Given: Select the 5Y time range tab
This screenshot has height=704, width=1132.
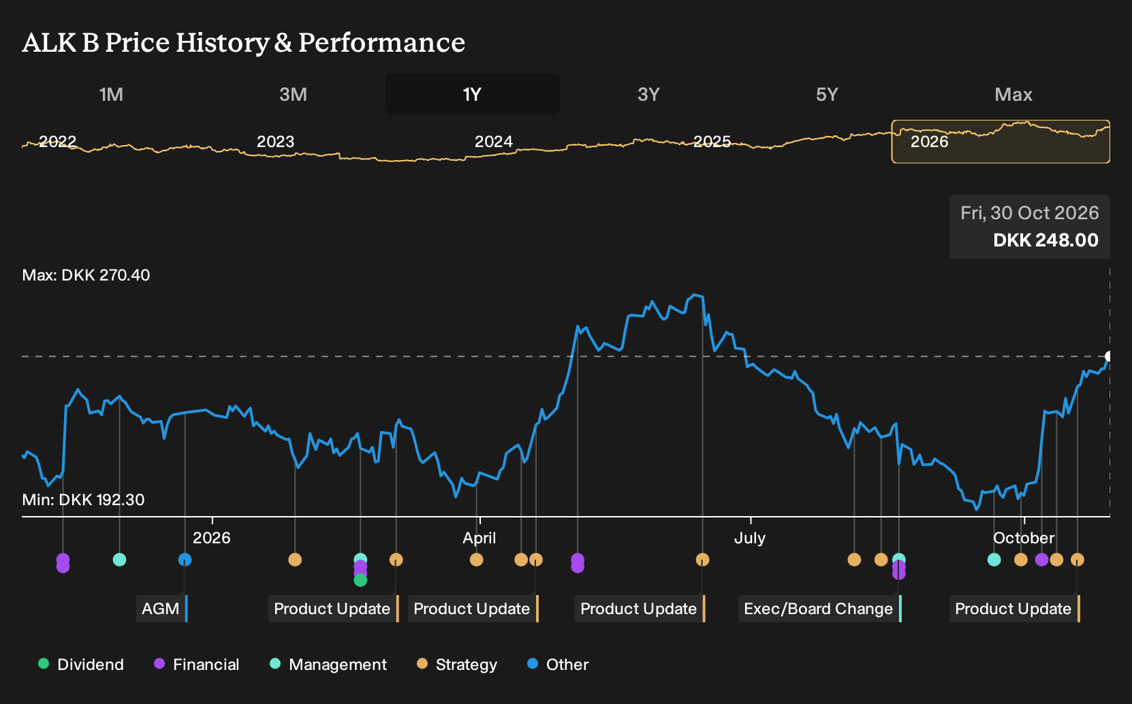Looking at the screenshot, I should pyautogui.click(x=827, y=95).
